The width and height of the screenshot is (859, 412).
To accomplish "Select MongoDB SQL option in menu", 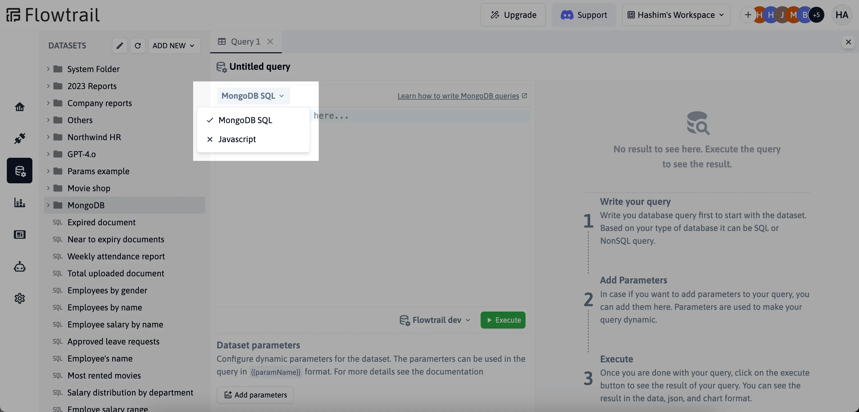I will coord(253,120).
